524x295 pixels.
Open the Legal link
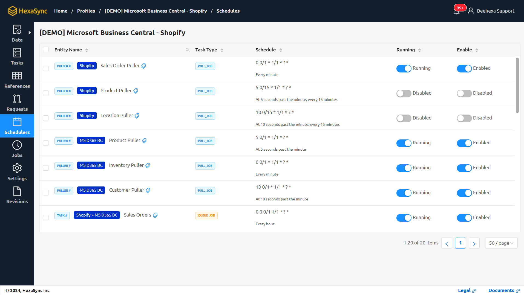(x=467, y=290)
